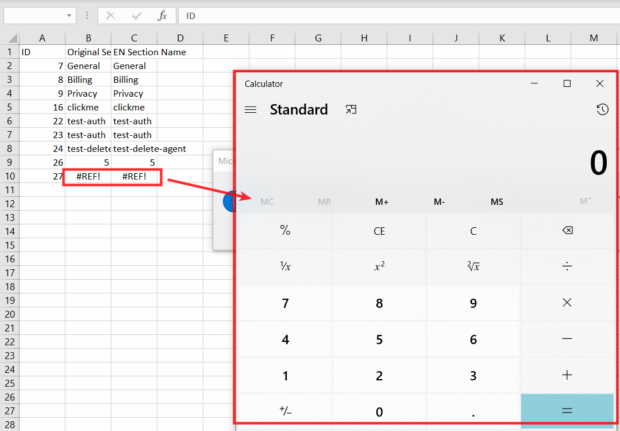Click the multiply operator key
620x431 pixels.
point(567,303)
